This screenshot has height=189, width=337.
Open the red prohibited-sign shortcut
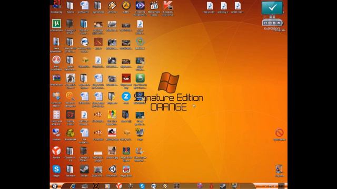tap(279, 133)
